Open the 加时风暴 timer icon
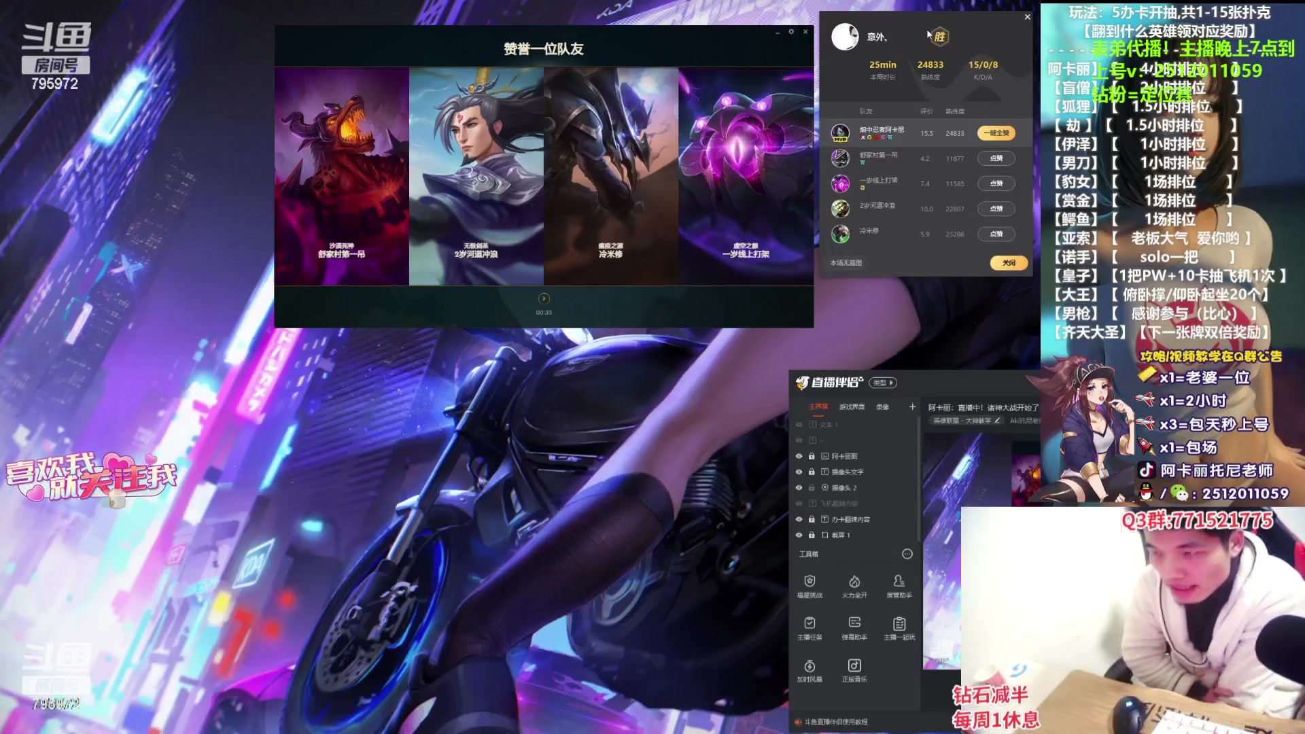 810,666
